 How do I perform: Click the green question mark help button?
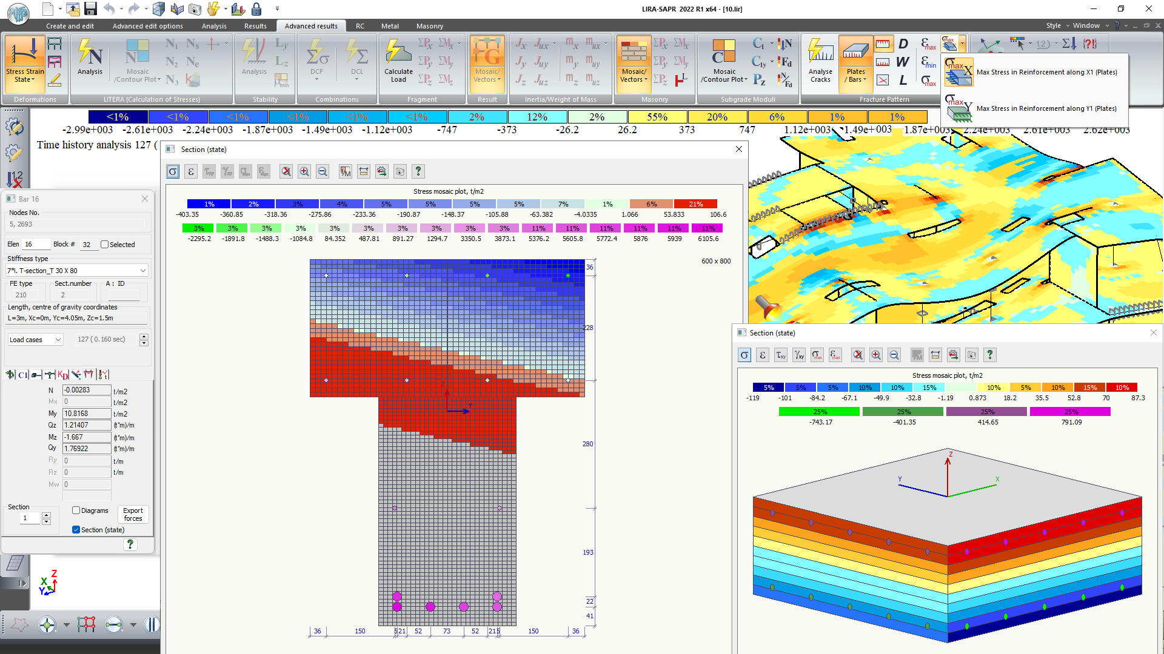click(130, 544)
